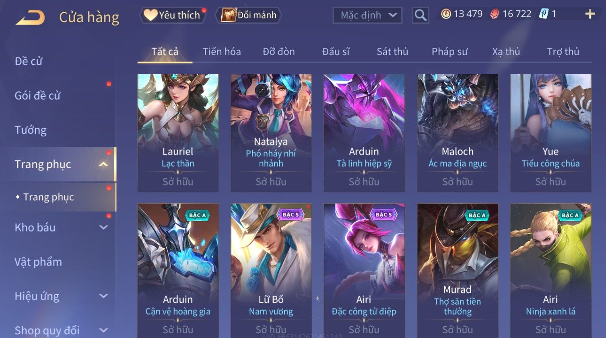
Task: Switch to the Pháp sư tab
Action: pos(449,52)
